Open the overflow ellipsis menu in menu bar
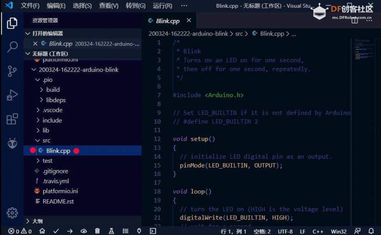Screen dimensions: 381x235 coord(184,6)
